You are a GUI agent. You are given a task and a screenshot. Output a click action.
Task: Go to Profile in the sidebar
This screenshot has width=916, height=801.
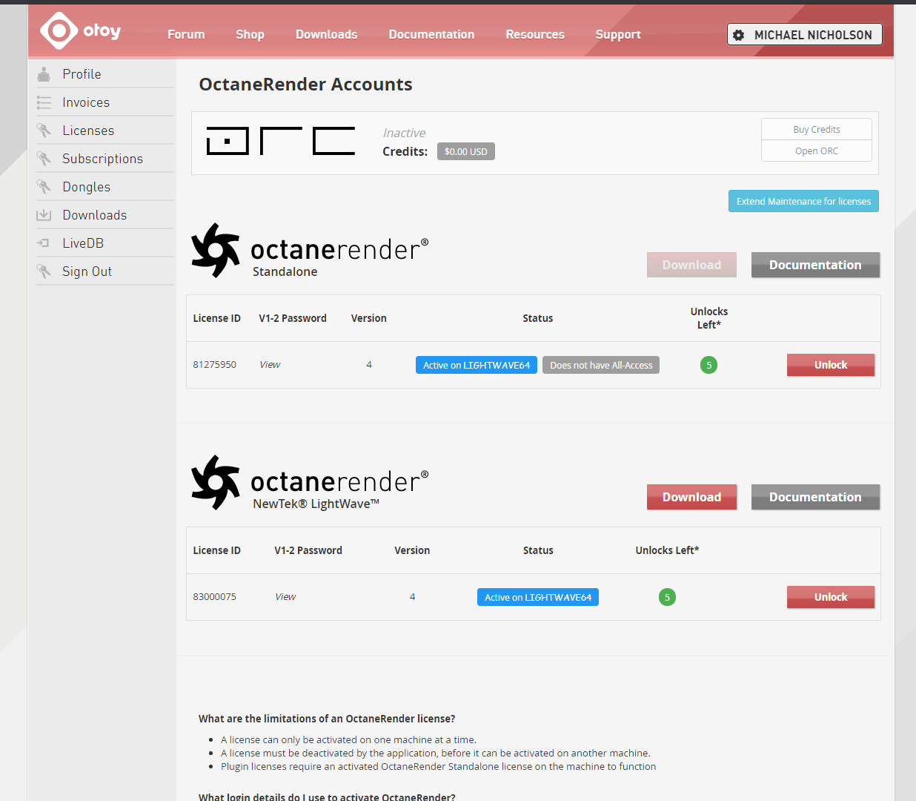[82, 74]
